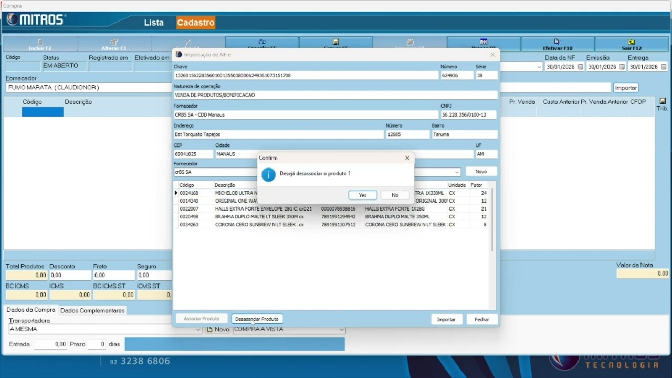Open the calendar picker for Emissão date
672x378 pixels.
(622, 67)
